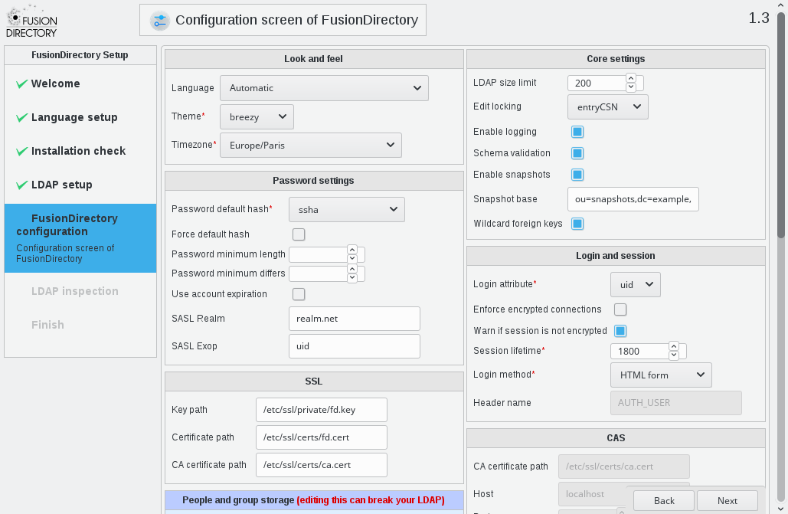Click the SSL Key path field
Image resolution: width=788 pixels, height=514 pixels.
[x=322, y=410]
